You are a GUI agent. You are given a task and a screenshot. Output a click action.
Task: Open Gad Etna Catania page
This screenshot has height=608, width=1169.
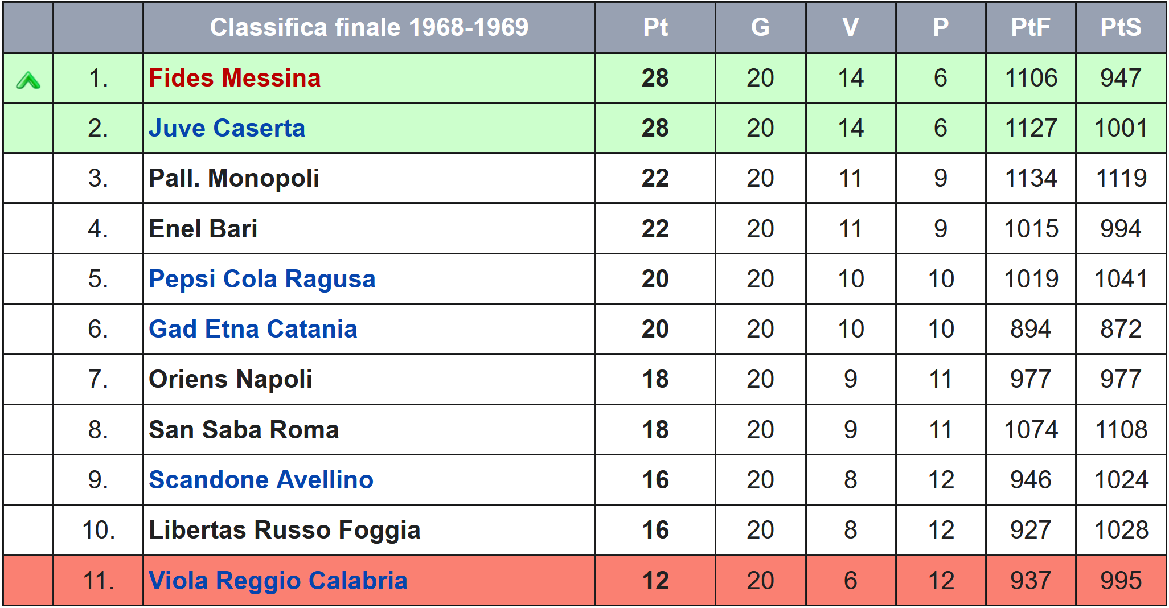pos(253,329)
